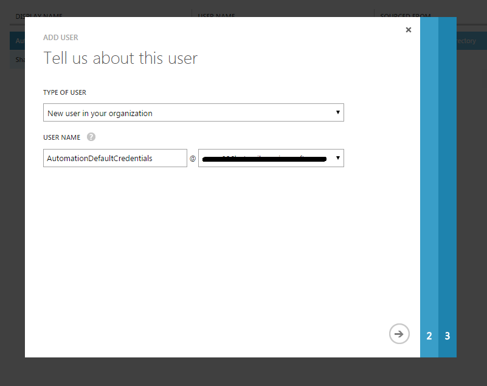Jump to wizard step 2 number
487x386 pixels.
(x=429, y=336)
